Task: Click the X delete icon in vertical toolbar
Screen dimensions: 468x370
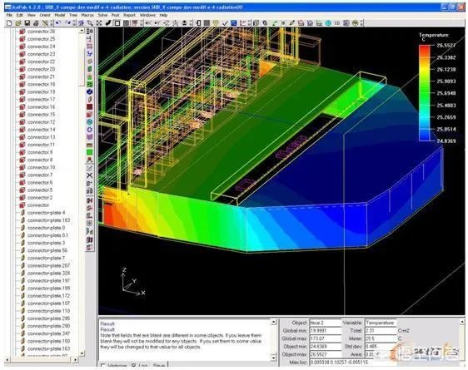Action: click(x=89, y=175)
